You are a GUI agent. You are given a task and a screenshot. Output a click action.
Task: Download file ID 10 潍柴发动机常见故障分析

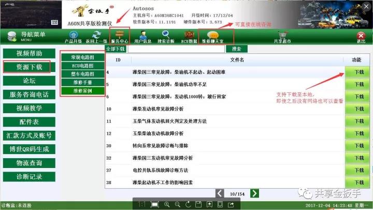(357, 109)
